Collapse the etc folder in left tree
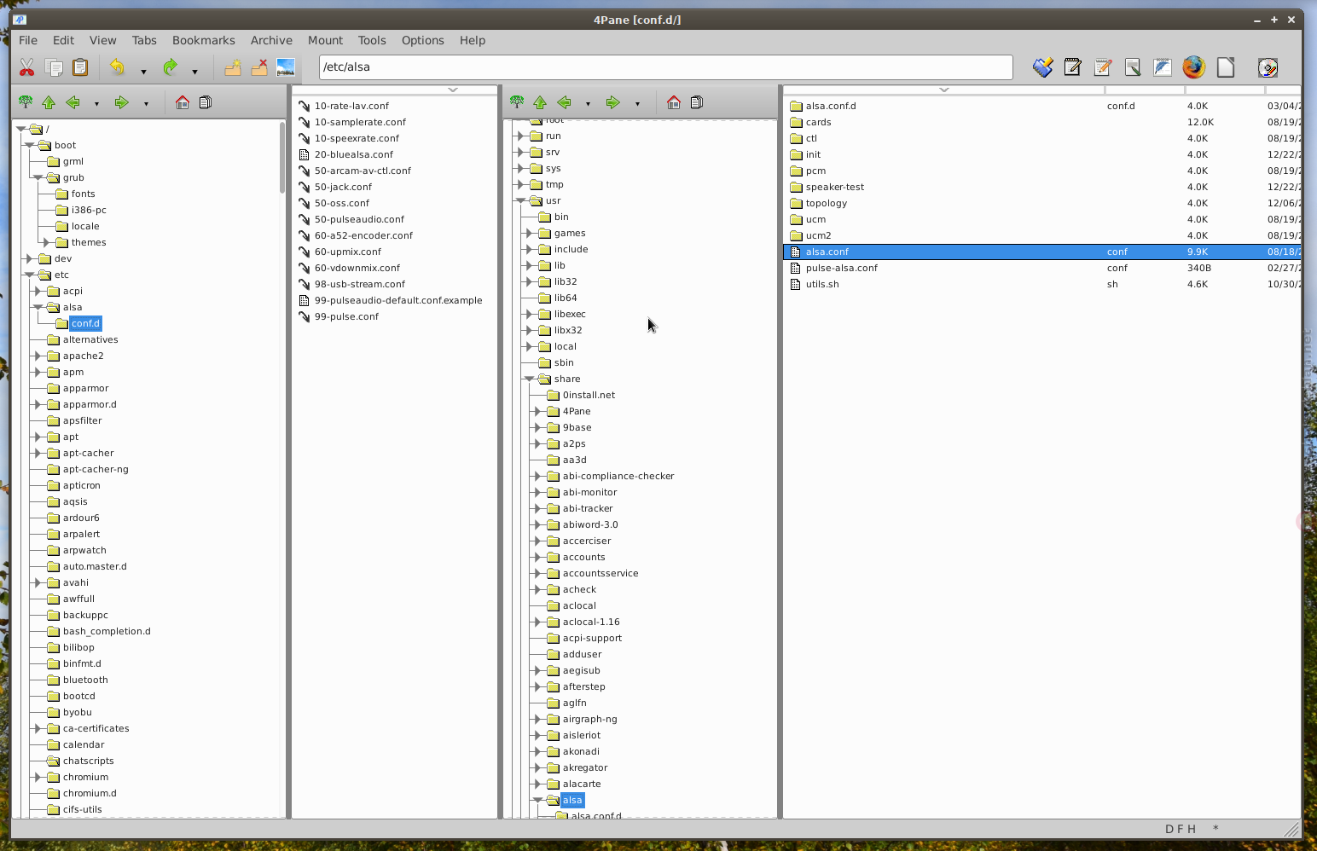The height and width of the screenshot is (851, 1317). coord(29,275)
